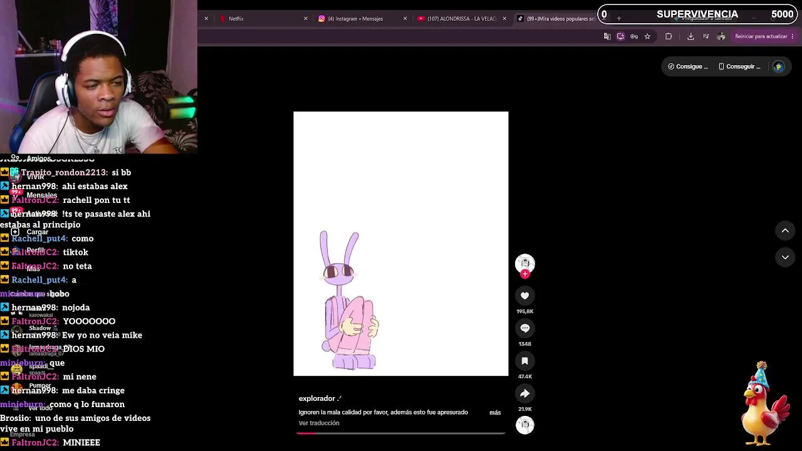Open the media controls icon in the toolbar
This screenshot has width=802, height=451.
[707, 36]
